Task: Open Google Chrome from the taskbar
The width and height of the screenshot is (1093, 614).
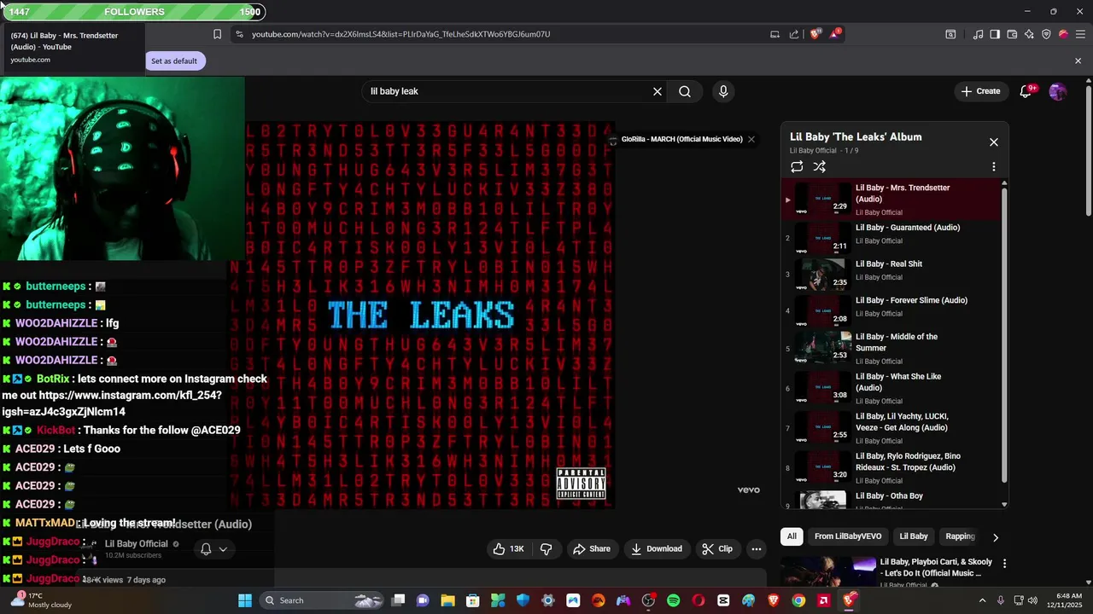Action: [798, 600]
